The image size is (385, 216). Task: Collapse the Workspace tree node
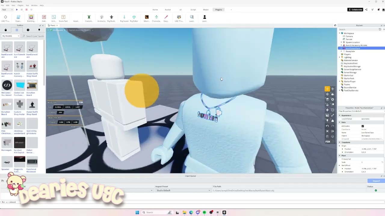pos(340,33)
